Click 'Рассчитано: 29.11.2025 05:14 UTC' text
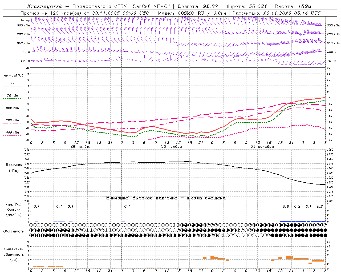 click(277, 13)
